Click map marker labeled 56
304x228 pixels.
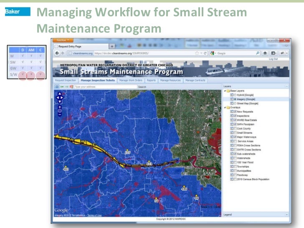(156, 200)
